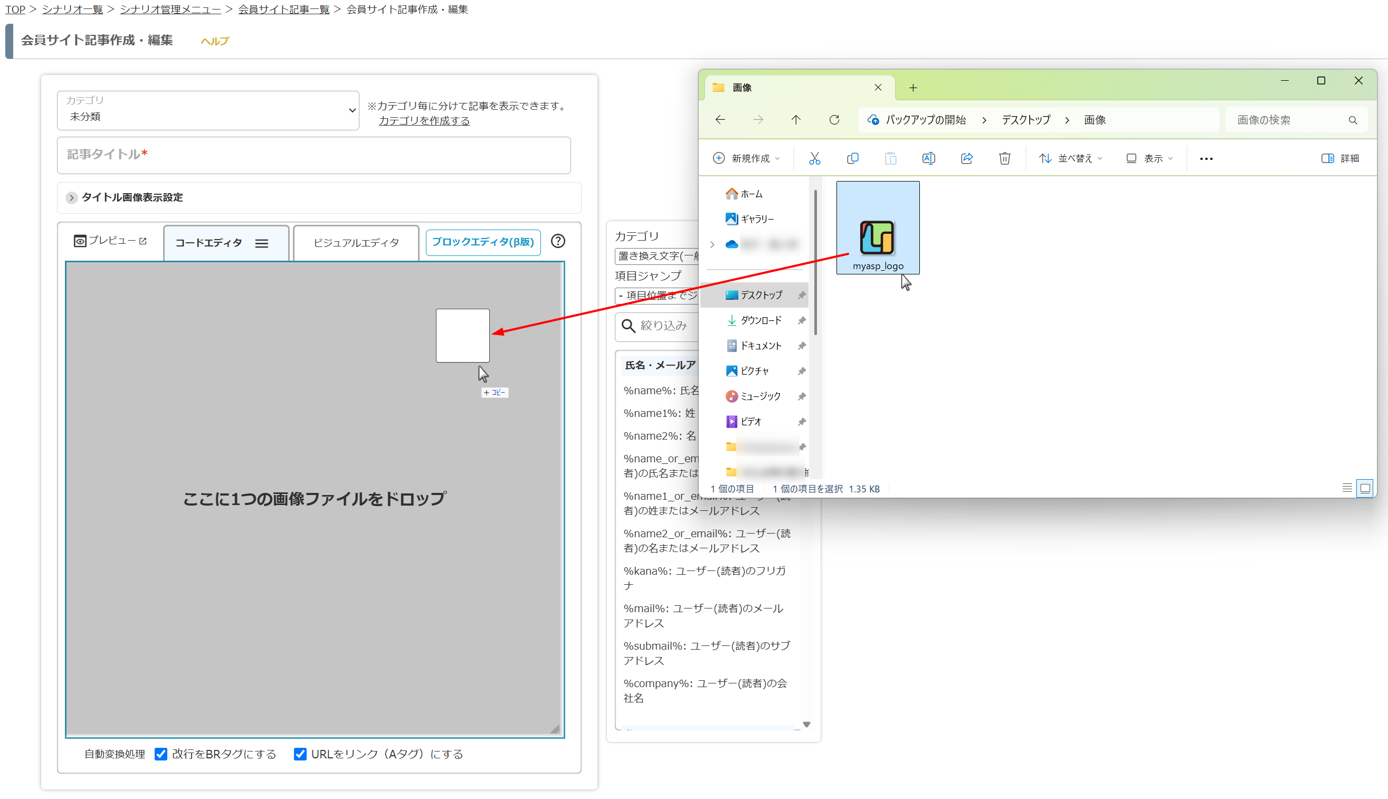Select %mail%: ユーザー(読者)のメールアドレス entry

(x=703, y=616)
